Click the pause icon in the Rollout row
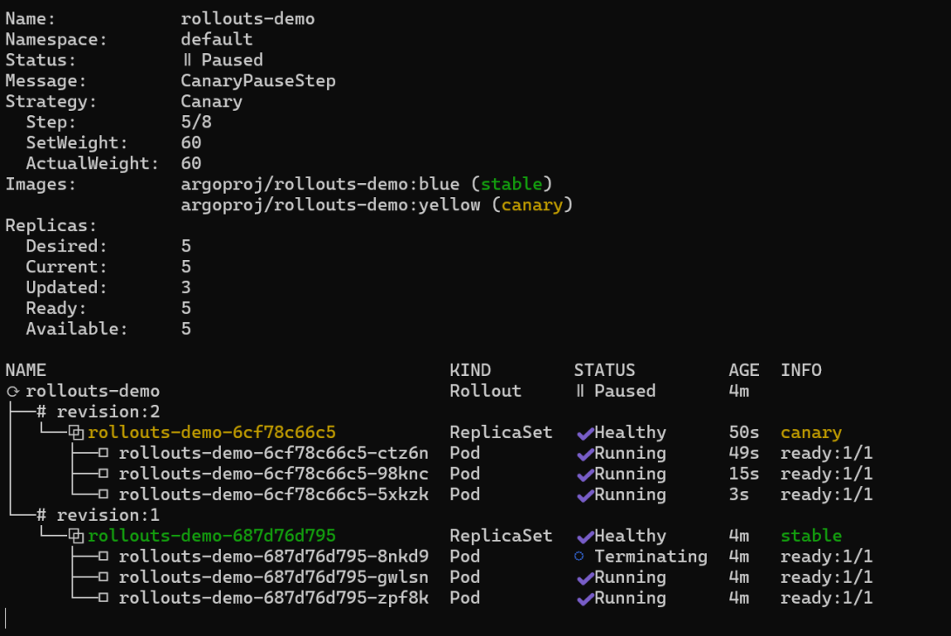The image size is (951, 636). tap(580, 391)
